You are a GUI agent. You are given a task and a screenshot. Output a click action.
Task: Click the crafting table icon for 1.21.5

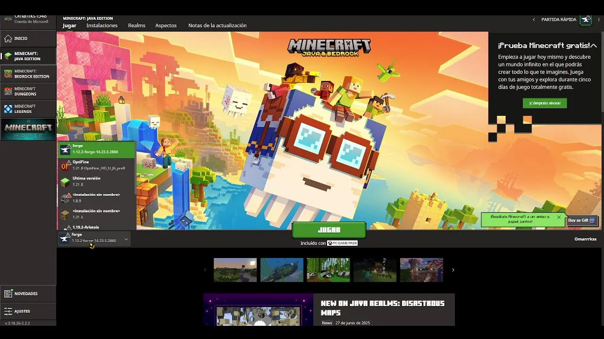[65, 215]
